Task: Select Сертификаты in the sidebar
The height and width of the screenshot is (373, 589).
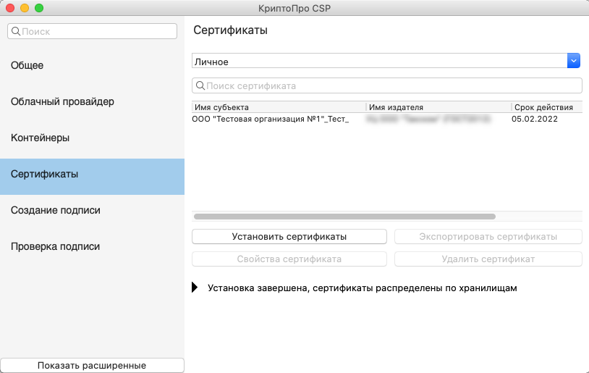Action: point(45,174)
